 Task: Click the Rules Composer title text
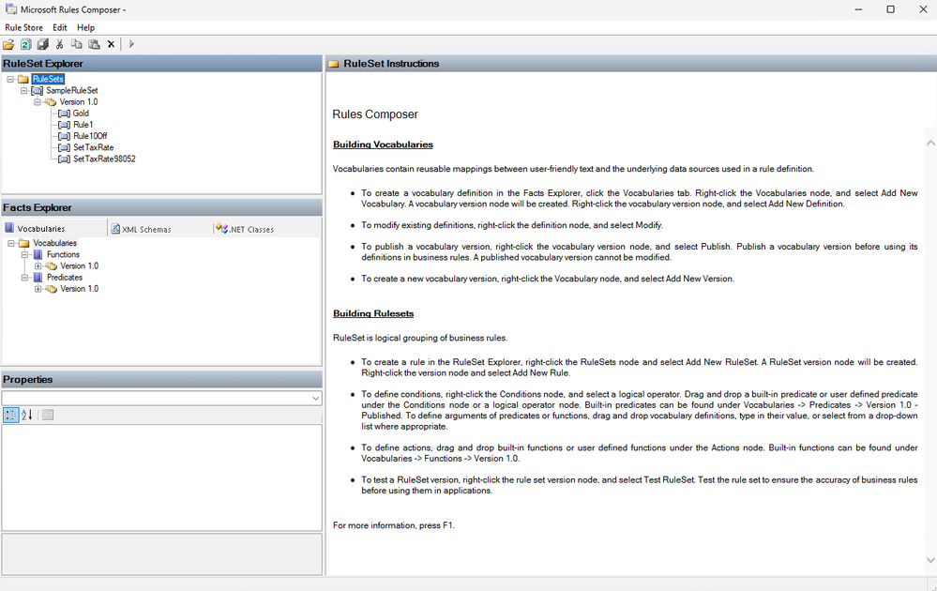pos(375,114)
